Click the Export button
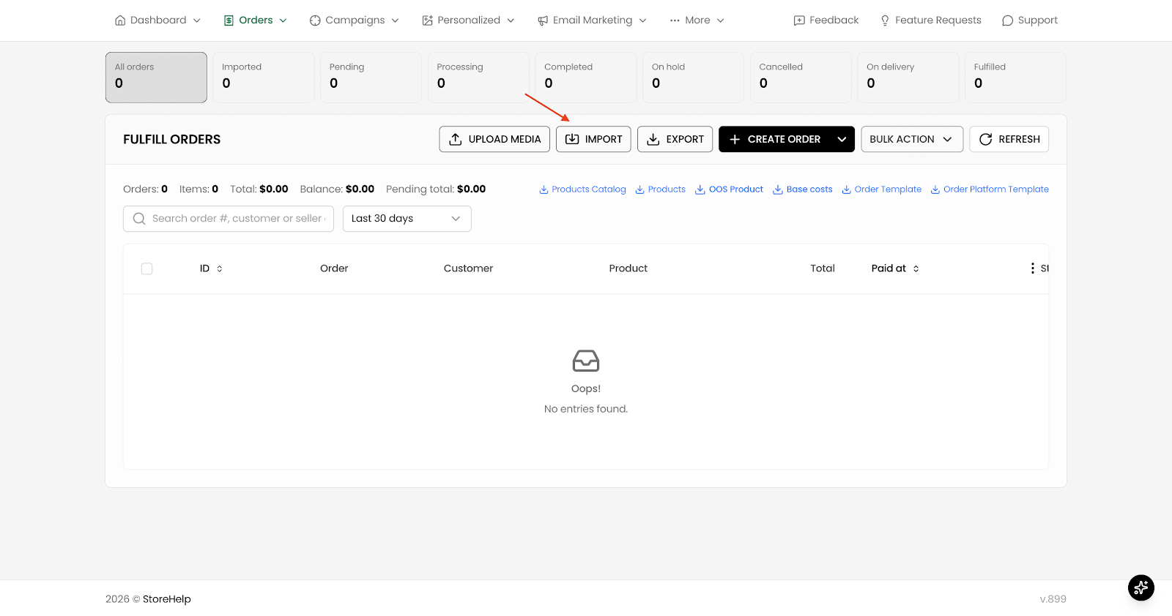Image resolution: width=1172 pixels, height=616 pixels. coord(675,139)
